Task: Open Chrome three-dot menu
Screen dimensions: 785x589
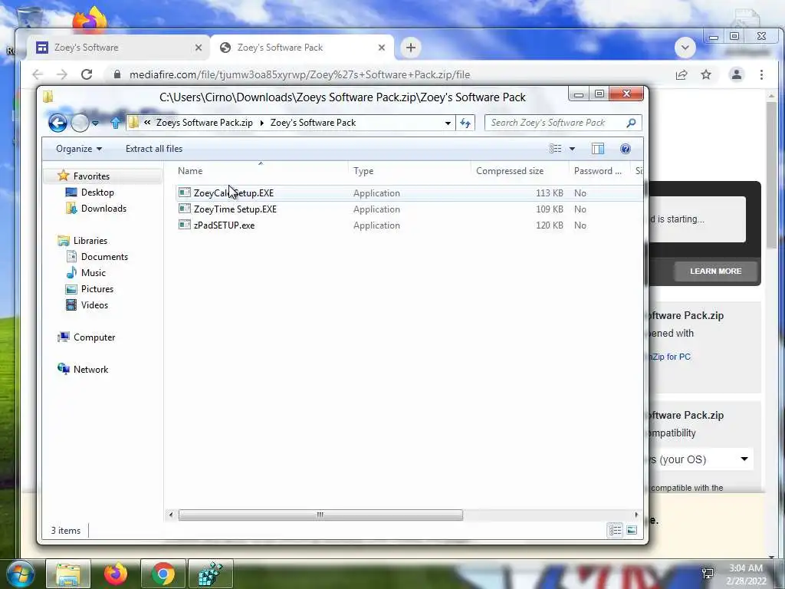Action: coord(761,74)
